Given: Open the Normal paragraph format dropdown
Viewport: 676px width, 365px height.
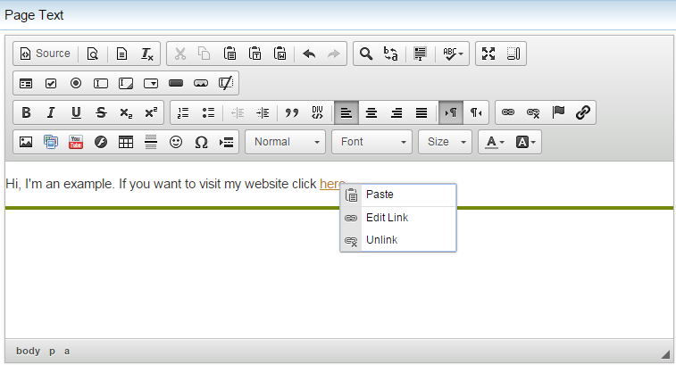Looking at the screenshot, I should (285, 142).
